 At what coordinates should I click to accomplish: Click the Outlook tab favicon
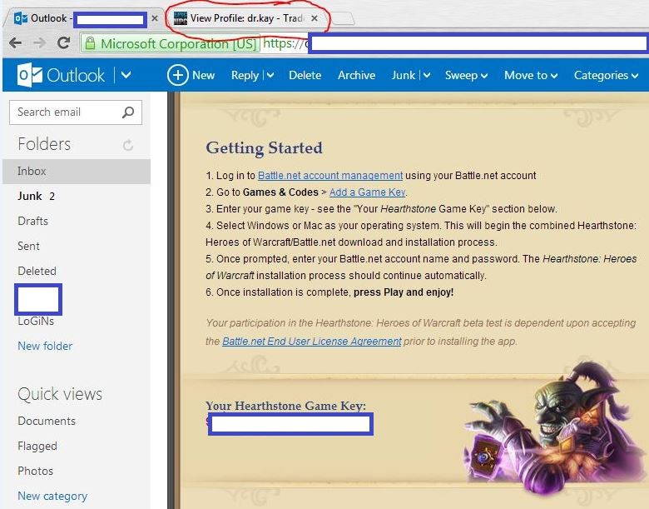click(21, 18)
